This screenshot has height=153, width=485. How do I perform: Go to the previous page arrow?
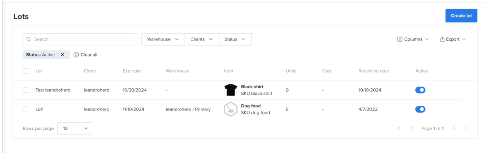(x=411, y=128)
